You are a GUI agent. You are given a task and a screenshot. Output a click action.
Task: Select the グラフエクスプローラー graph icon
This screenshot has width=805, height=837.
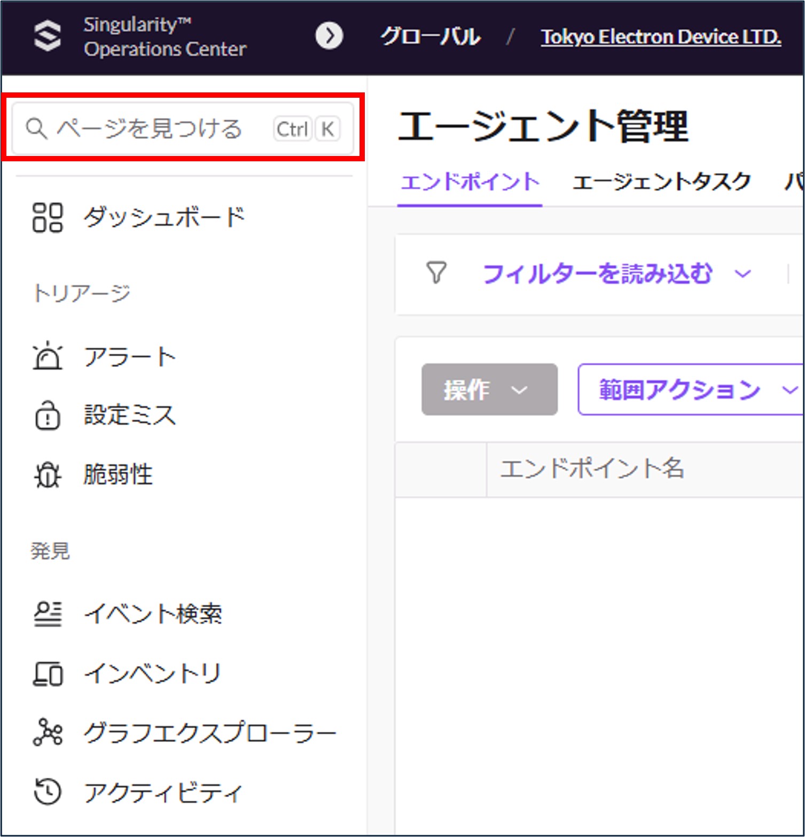[x=48, y=732]
